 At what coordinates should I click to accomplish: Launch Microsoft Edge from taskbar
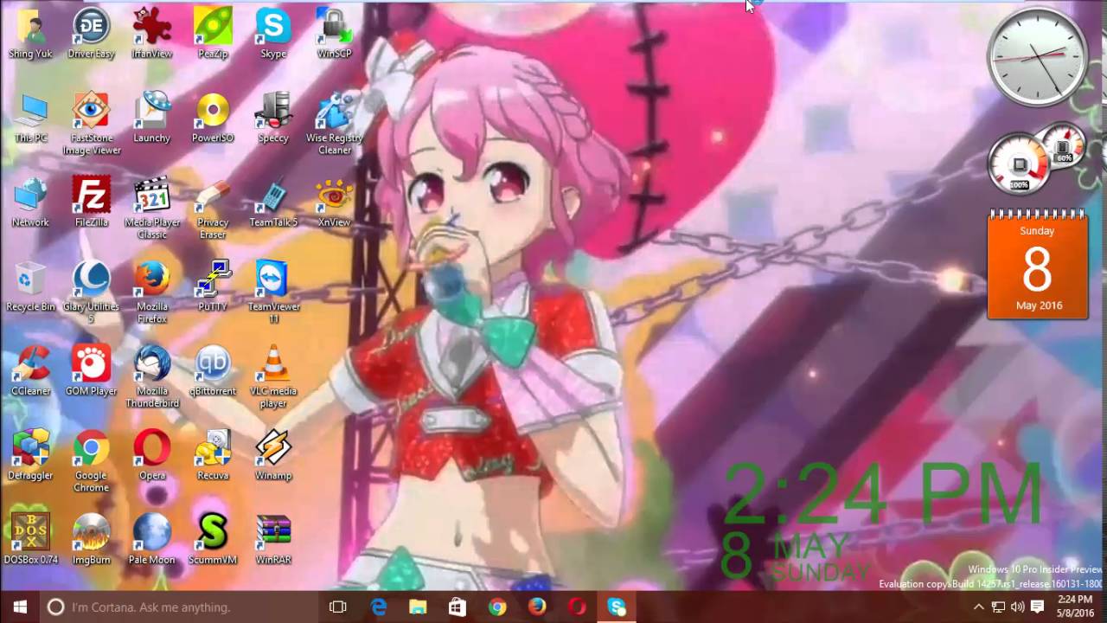coord(379,607)
